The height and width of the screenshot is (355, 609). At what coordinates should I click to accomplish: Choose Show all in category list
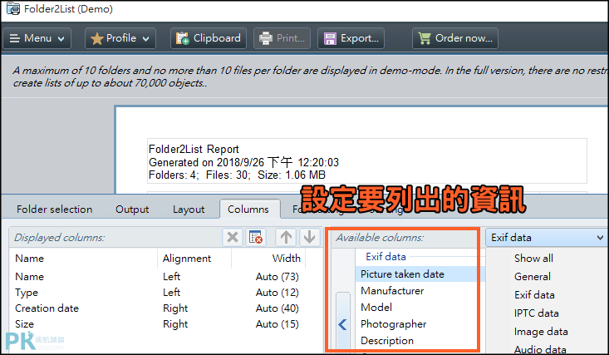pos(533,259)
